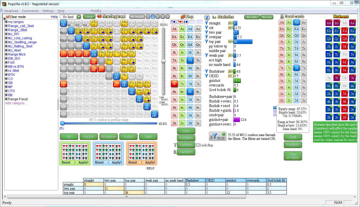Toggle the overpair filter funnel
Viewport: 360px width, 207px height.
click(x=207, y=37)
